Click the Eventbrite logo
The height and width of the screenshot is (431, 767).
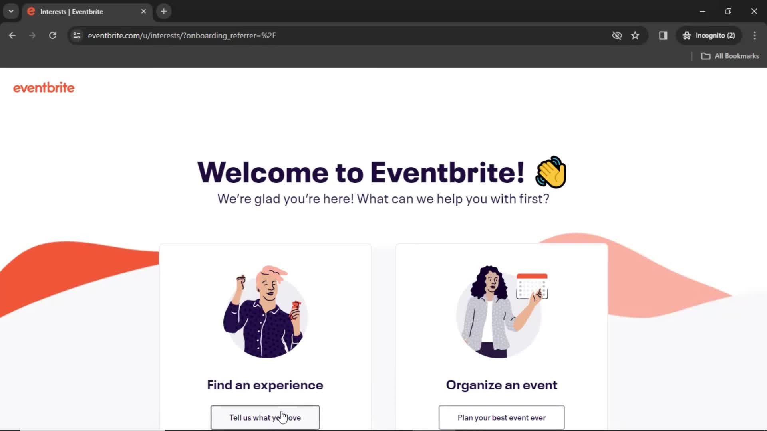click(x=44, y=88)
